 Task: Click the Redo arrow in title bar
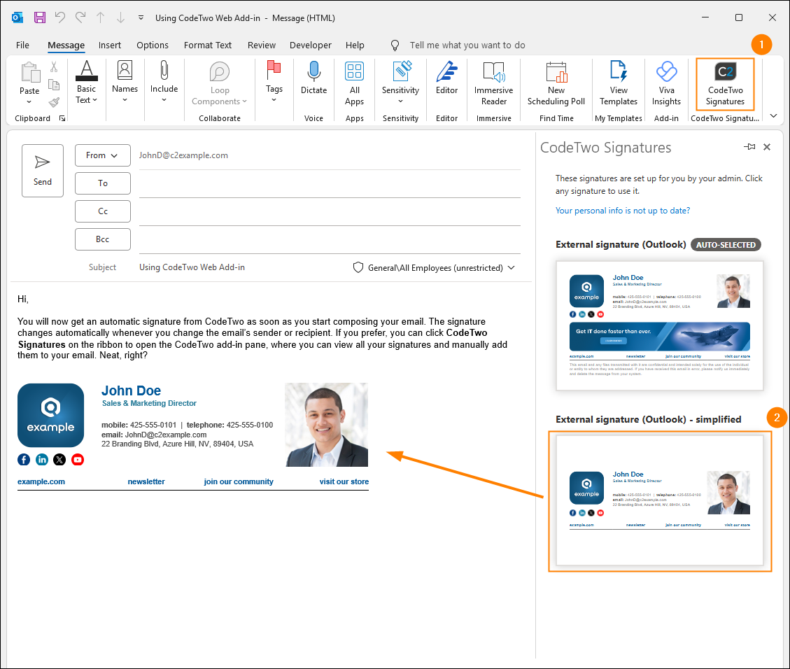pyautogui.click(x=80, y=17)
